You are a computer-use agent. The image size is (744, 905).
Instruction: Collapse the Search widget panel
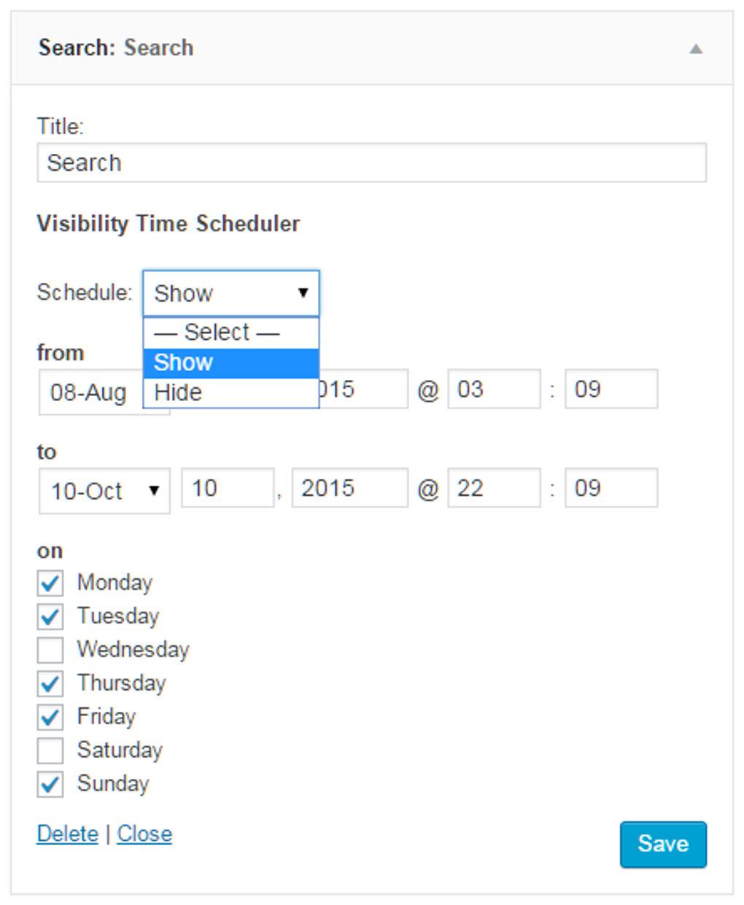696,47
